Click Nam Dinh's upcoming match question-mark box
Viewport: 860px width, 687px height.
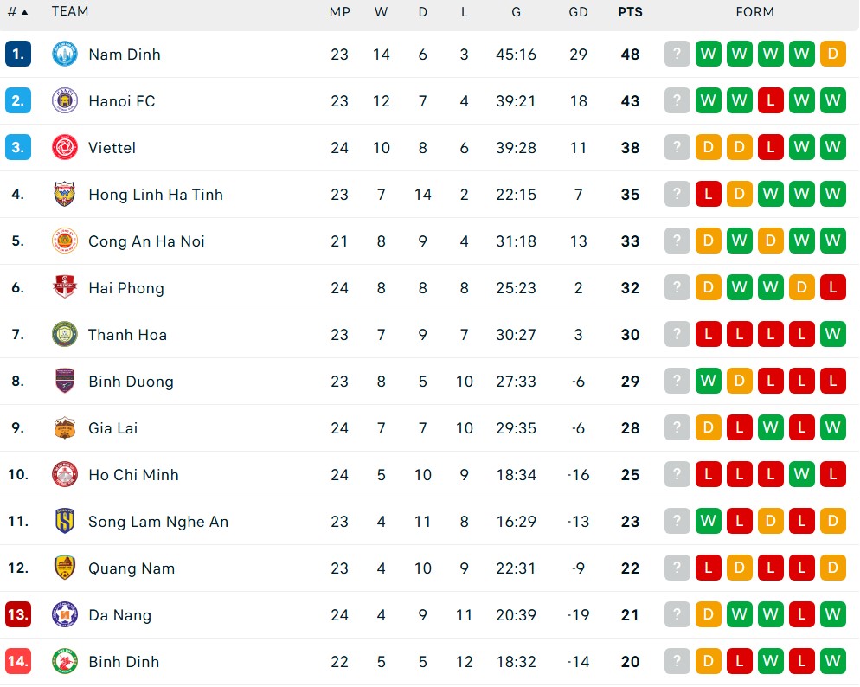(x=677, y=54)
